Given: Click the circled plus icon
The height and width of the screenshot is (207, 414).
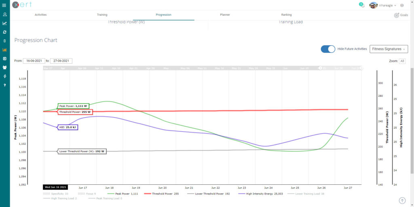Looking at the screenshot, I should [402, 5].
